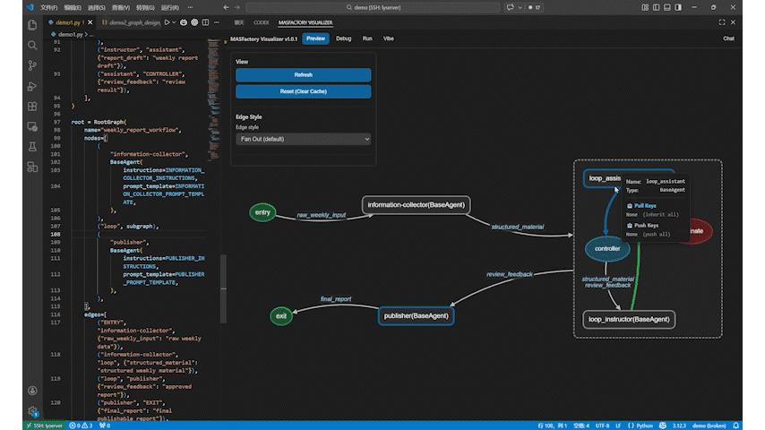The width and height of the screenshot is (765, 430).
Task: Toggle secondary side bar visibility
Action: 678,7
